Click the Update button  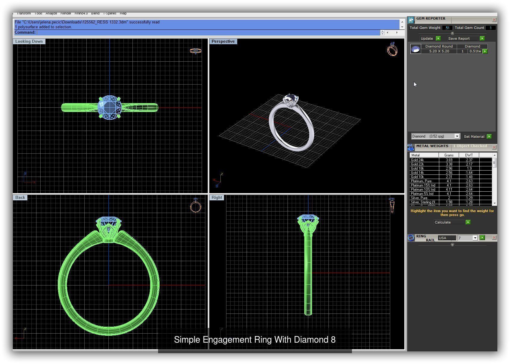[x=427, y=39]
